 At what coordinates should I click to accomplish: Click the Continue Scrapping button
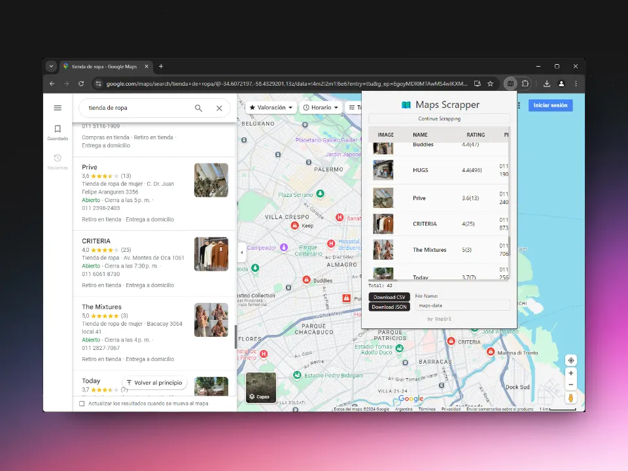(440, 118)
